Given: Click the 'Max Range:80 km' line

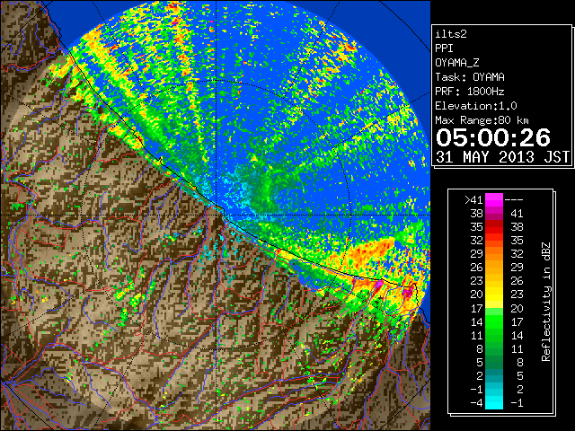Looking at the screenshot, I should pos(482,120).
